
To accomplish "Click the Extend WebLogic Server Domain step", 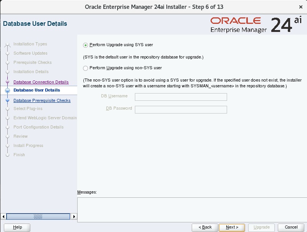I will [45, 118].
